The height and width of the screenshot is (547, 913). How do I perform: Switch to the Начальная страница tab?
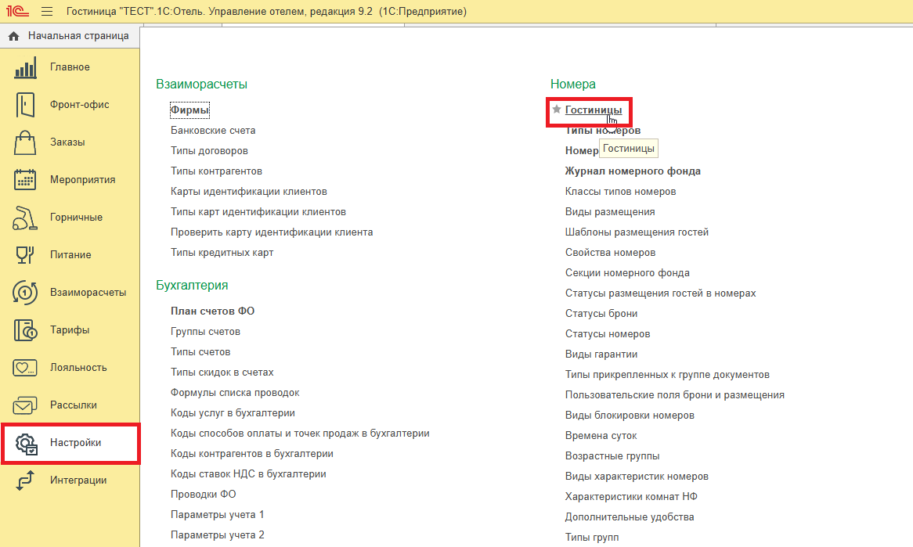[x=70, y=36]
